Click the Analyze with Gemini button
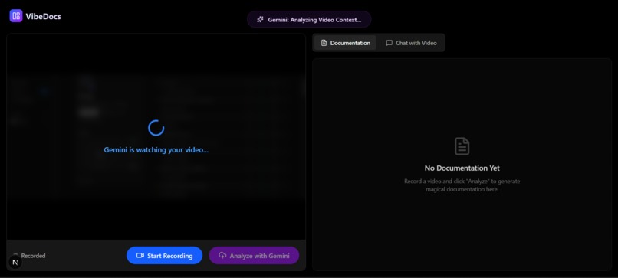Image resolution: width=618 pixels, height=278 pixels. click(254, 256)
